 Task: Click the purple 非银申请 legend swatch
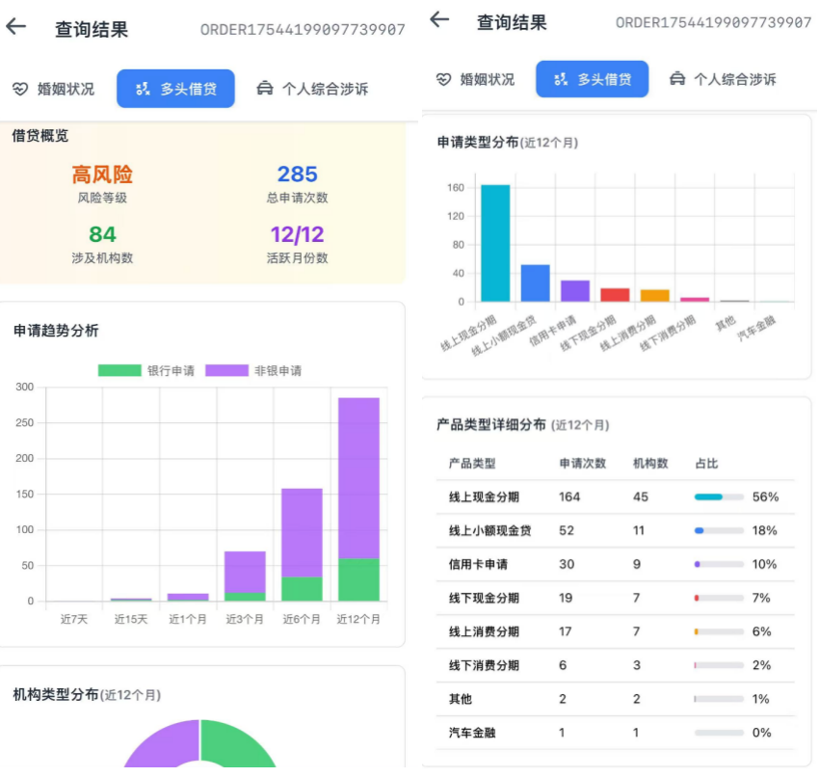pos(226,370)
